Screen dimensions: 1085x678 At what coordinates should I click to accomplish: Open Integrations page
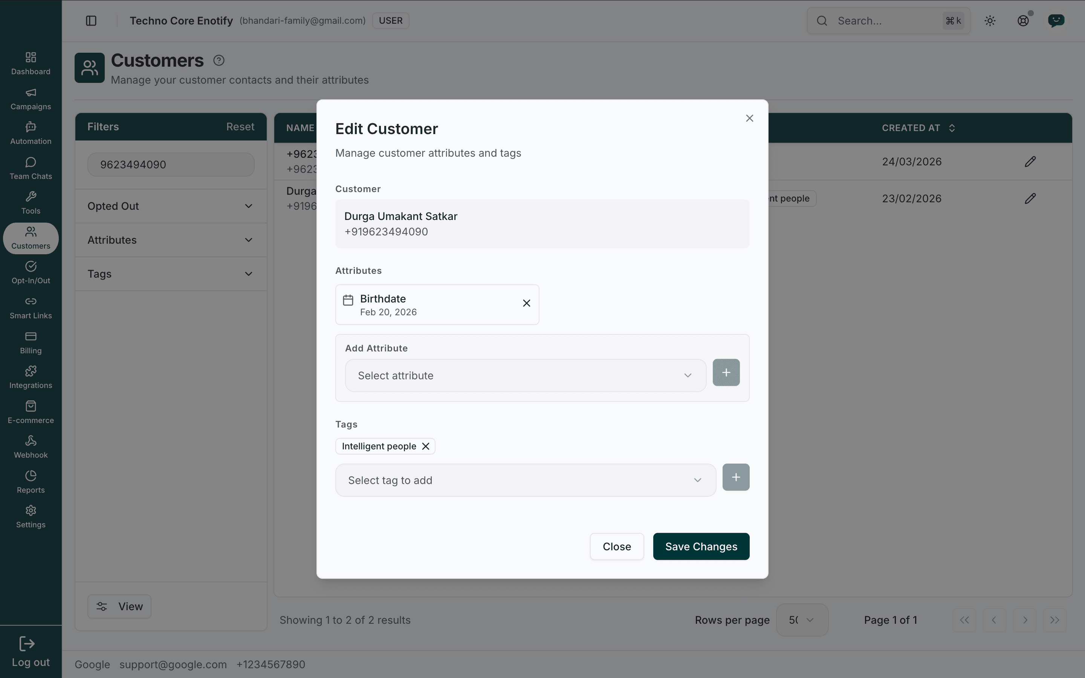click(x=31, y=377)
